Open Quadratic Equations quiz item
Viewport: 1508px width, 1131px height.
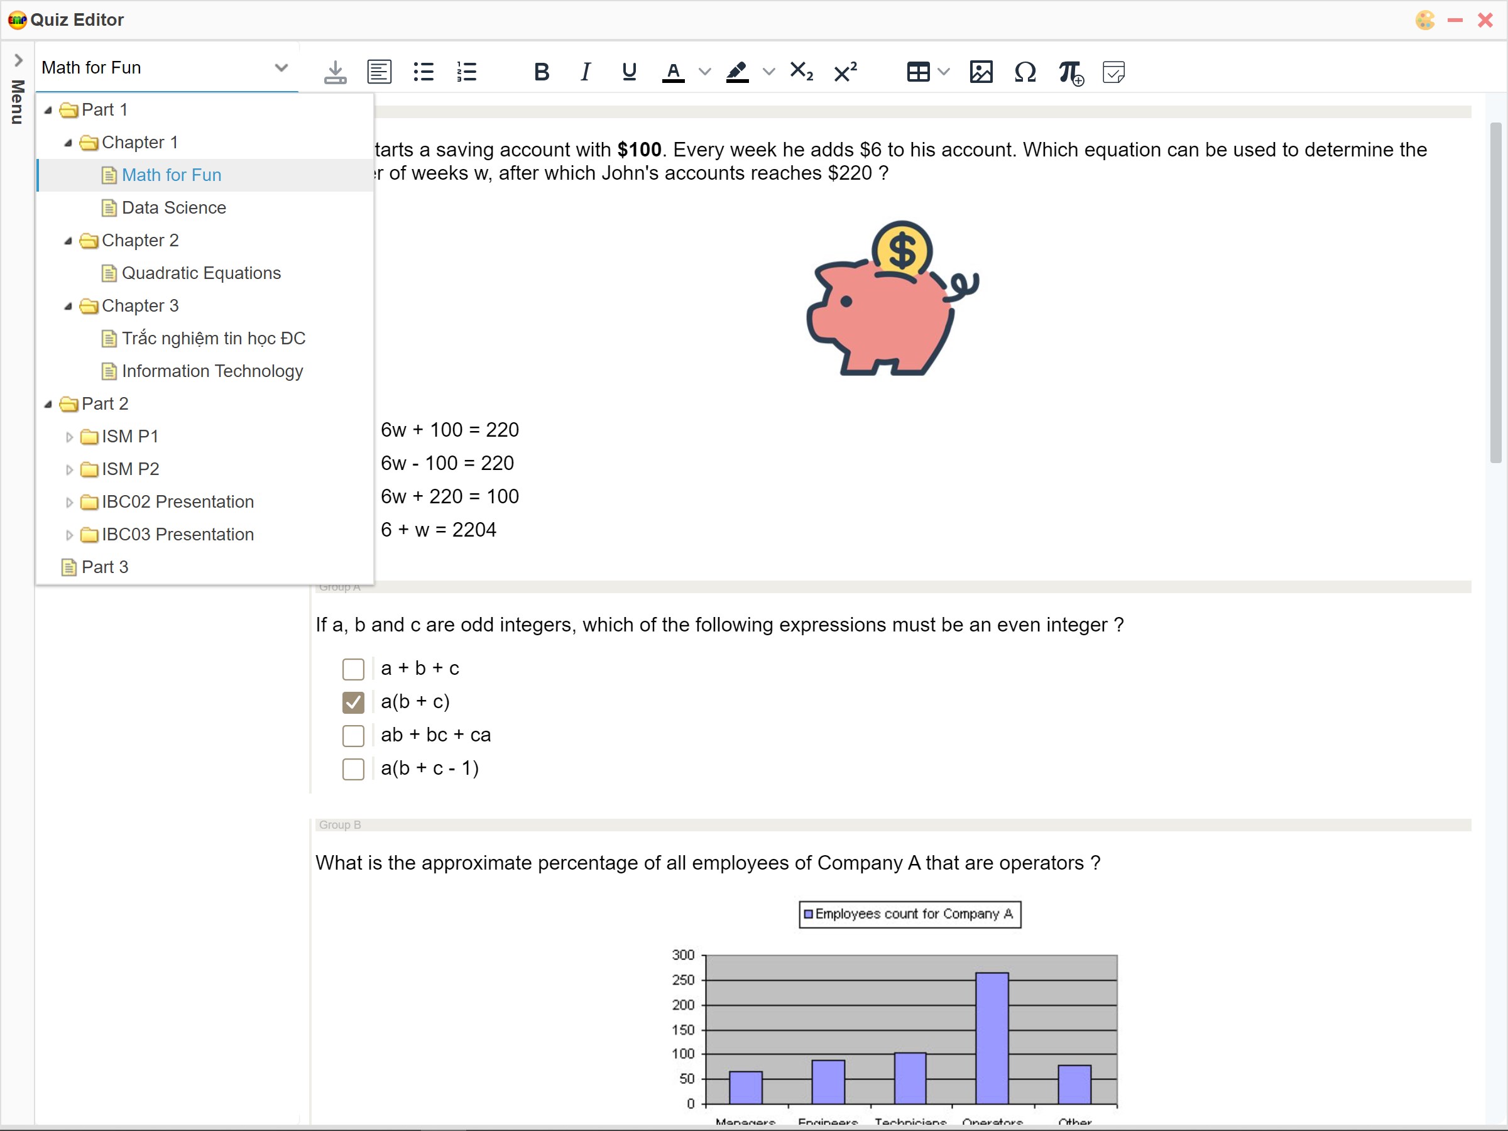[x=200, y=273]
